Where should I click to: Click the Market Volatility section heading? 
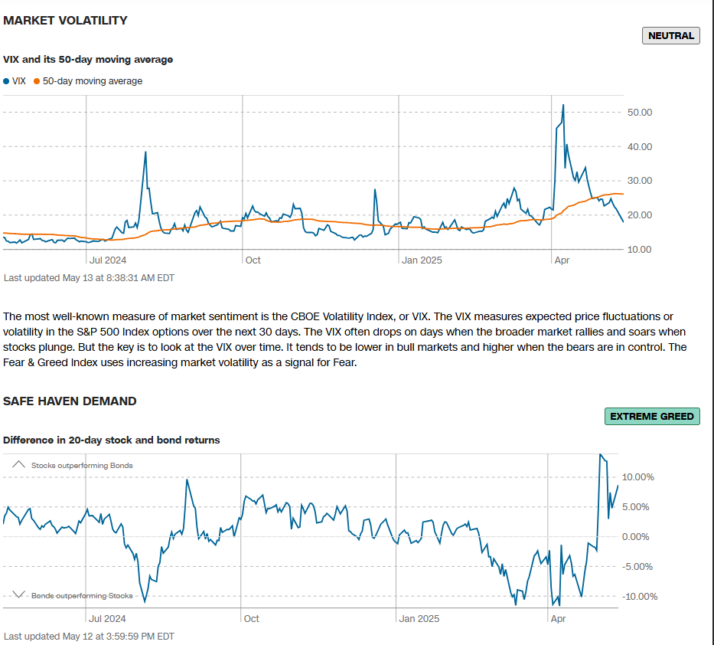click(x=65, y=21)
